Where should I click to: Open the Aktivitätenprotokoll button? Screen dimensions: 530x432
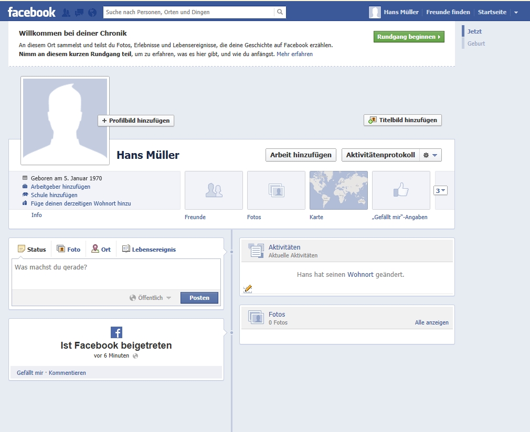(380, 155)
